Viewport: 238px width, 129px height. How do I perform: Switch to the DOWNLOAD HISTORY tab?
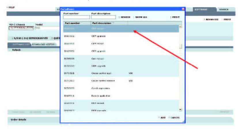(x=44, y=45)
